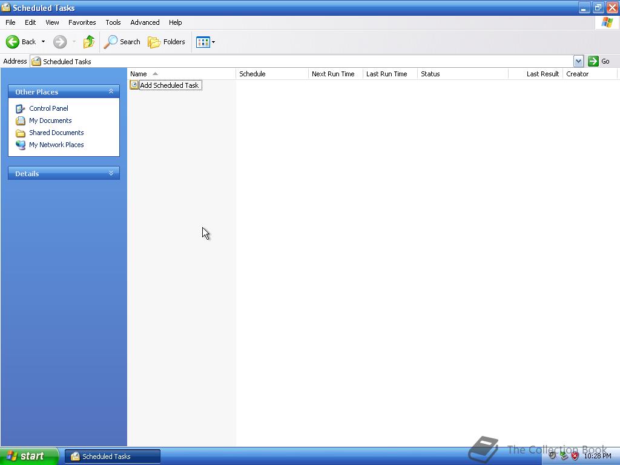The width and height of the screenshot is (620, 465).
Task: Expand the Views dropdown arrow
Action: [x=214, y=42]
